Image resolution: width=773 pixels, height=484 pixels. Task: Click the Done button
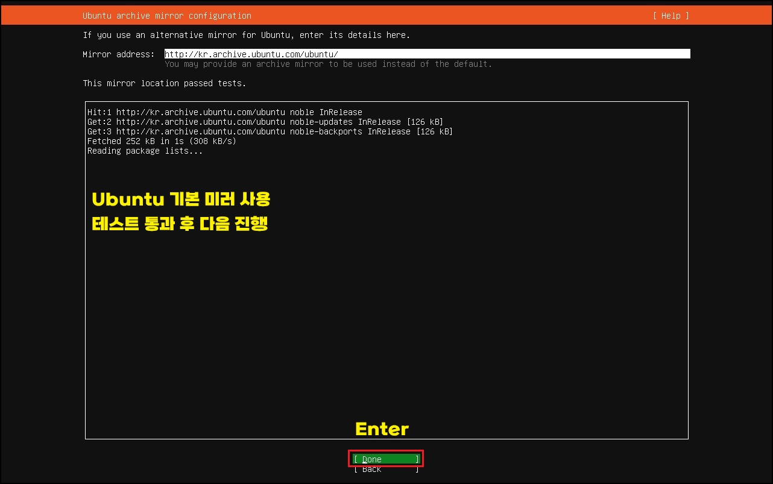tap(386, 459)
